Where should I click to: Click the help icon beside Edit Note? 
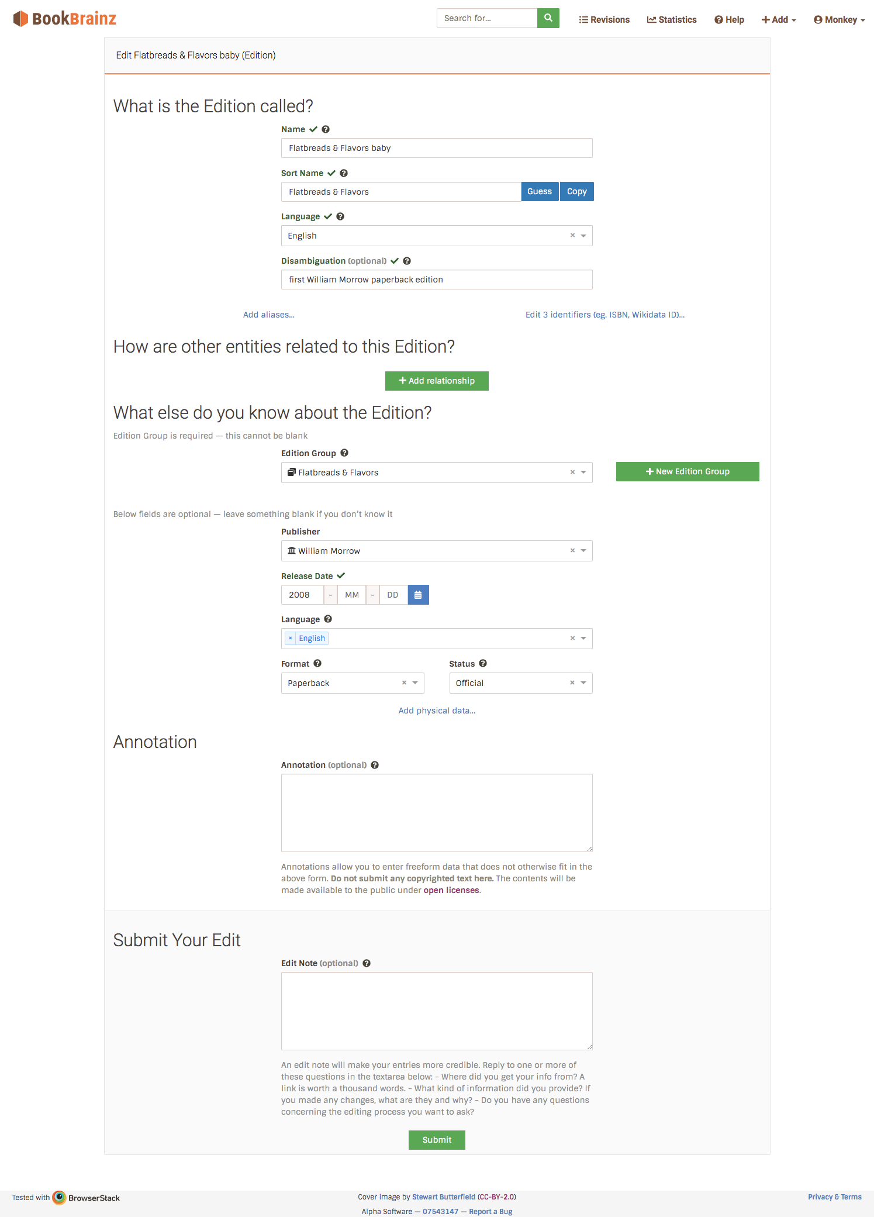coord(367,963)
